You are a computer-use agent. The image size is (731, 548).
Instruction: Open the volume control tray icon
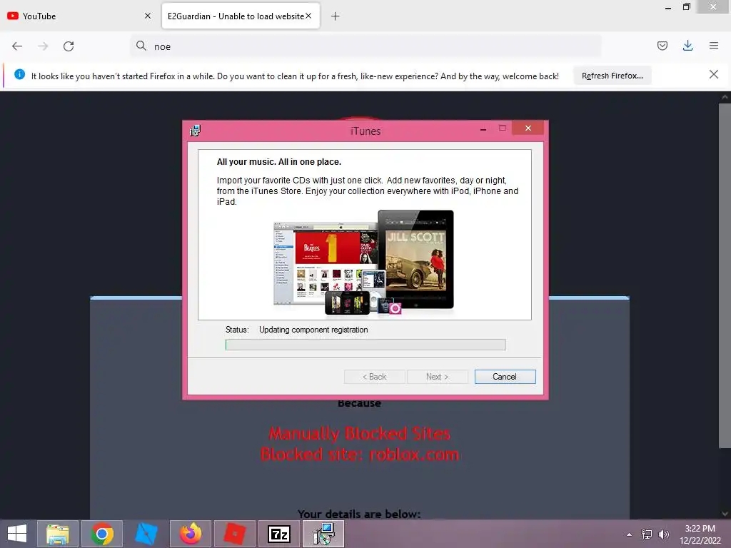click(663, 534)
